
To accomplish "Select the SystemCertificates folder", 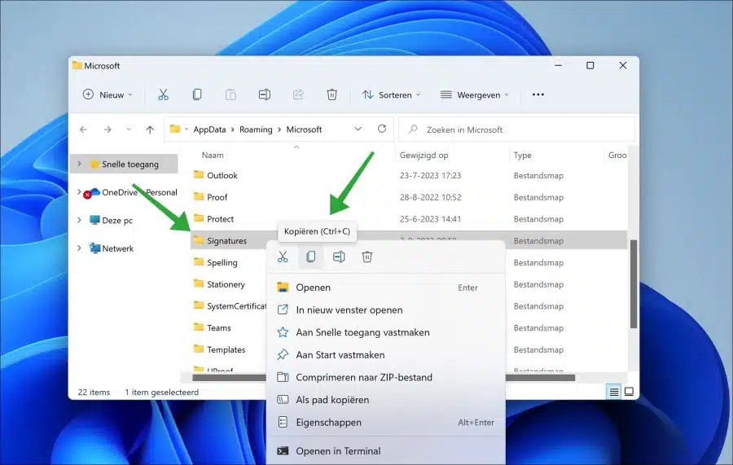I will click(x=236, y=306).
